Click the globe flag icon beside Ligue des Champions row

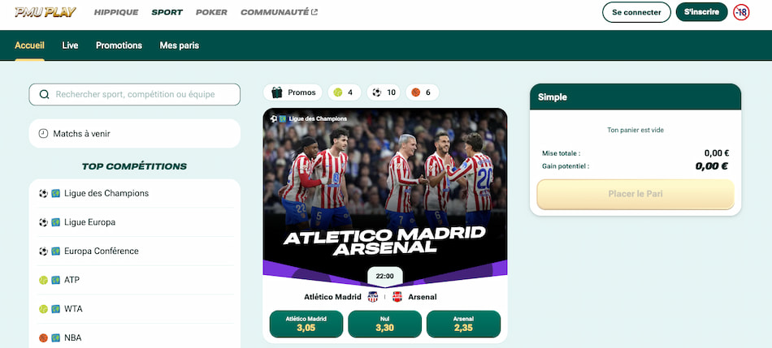55,193
